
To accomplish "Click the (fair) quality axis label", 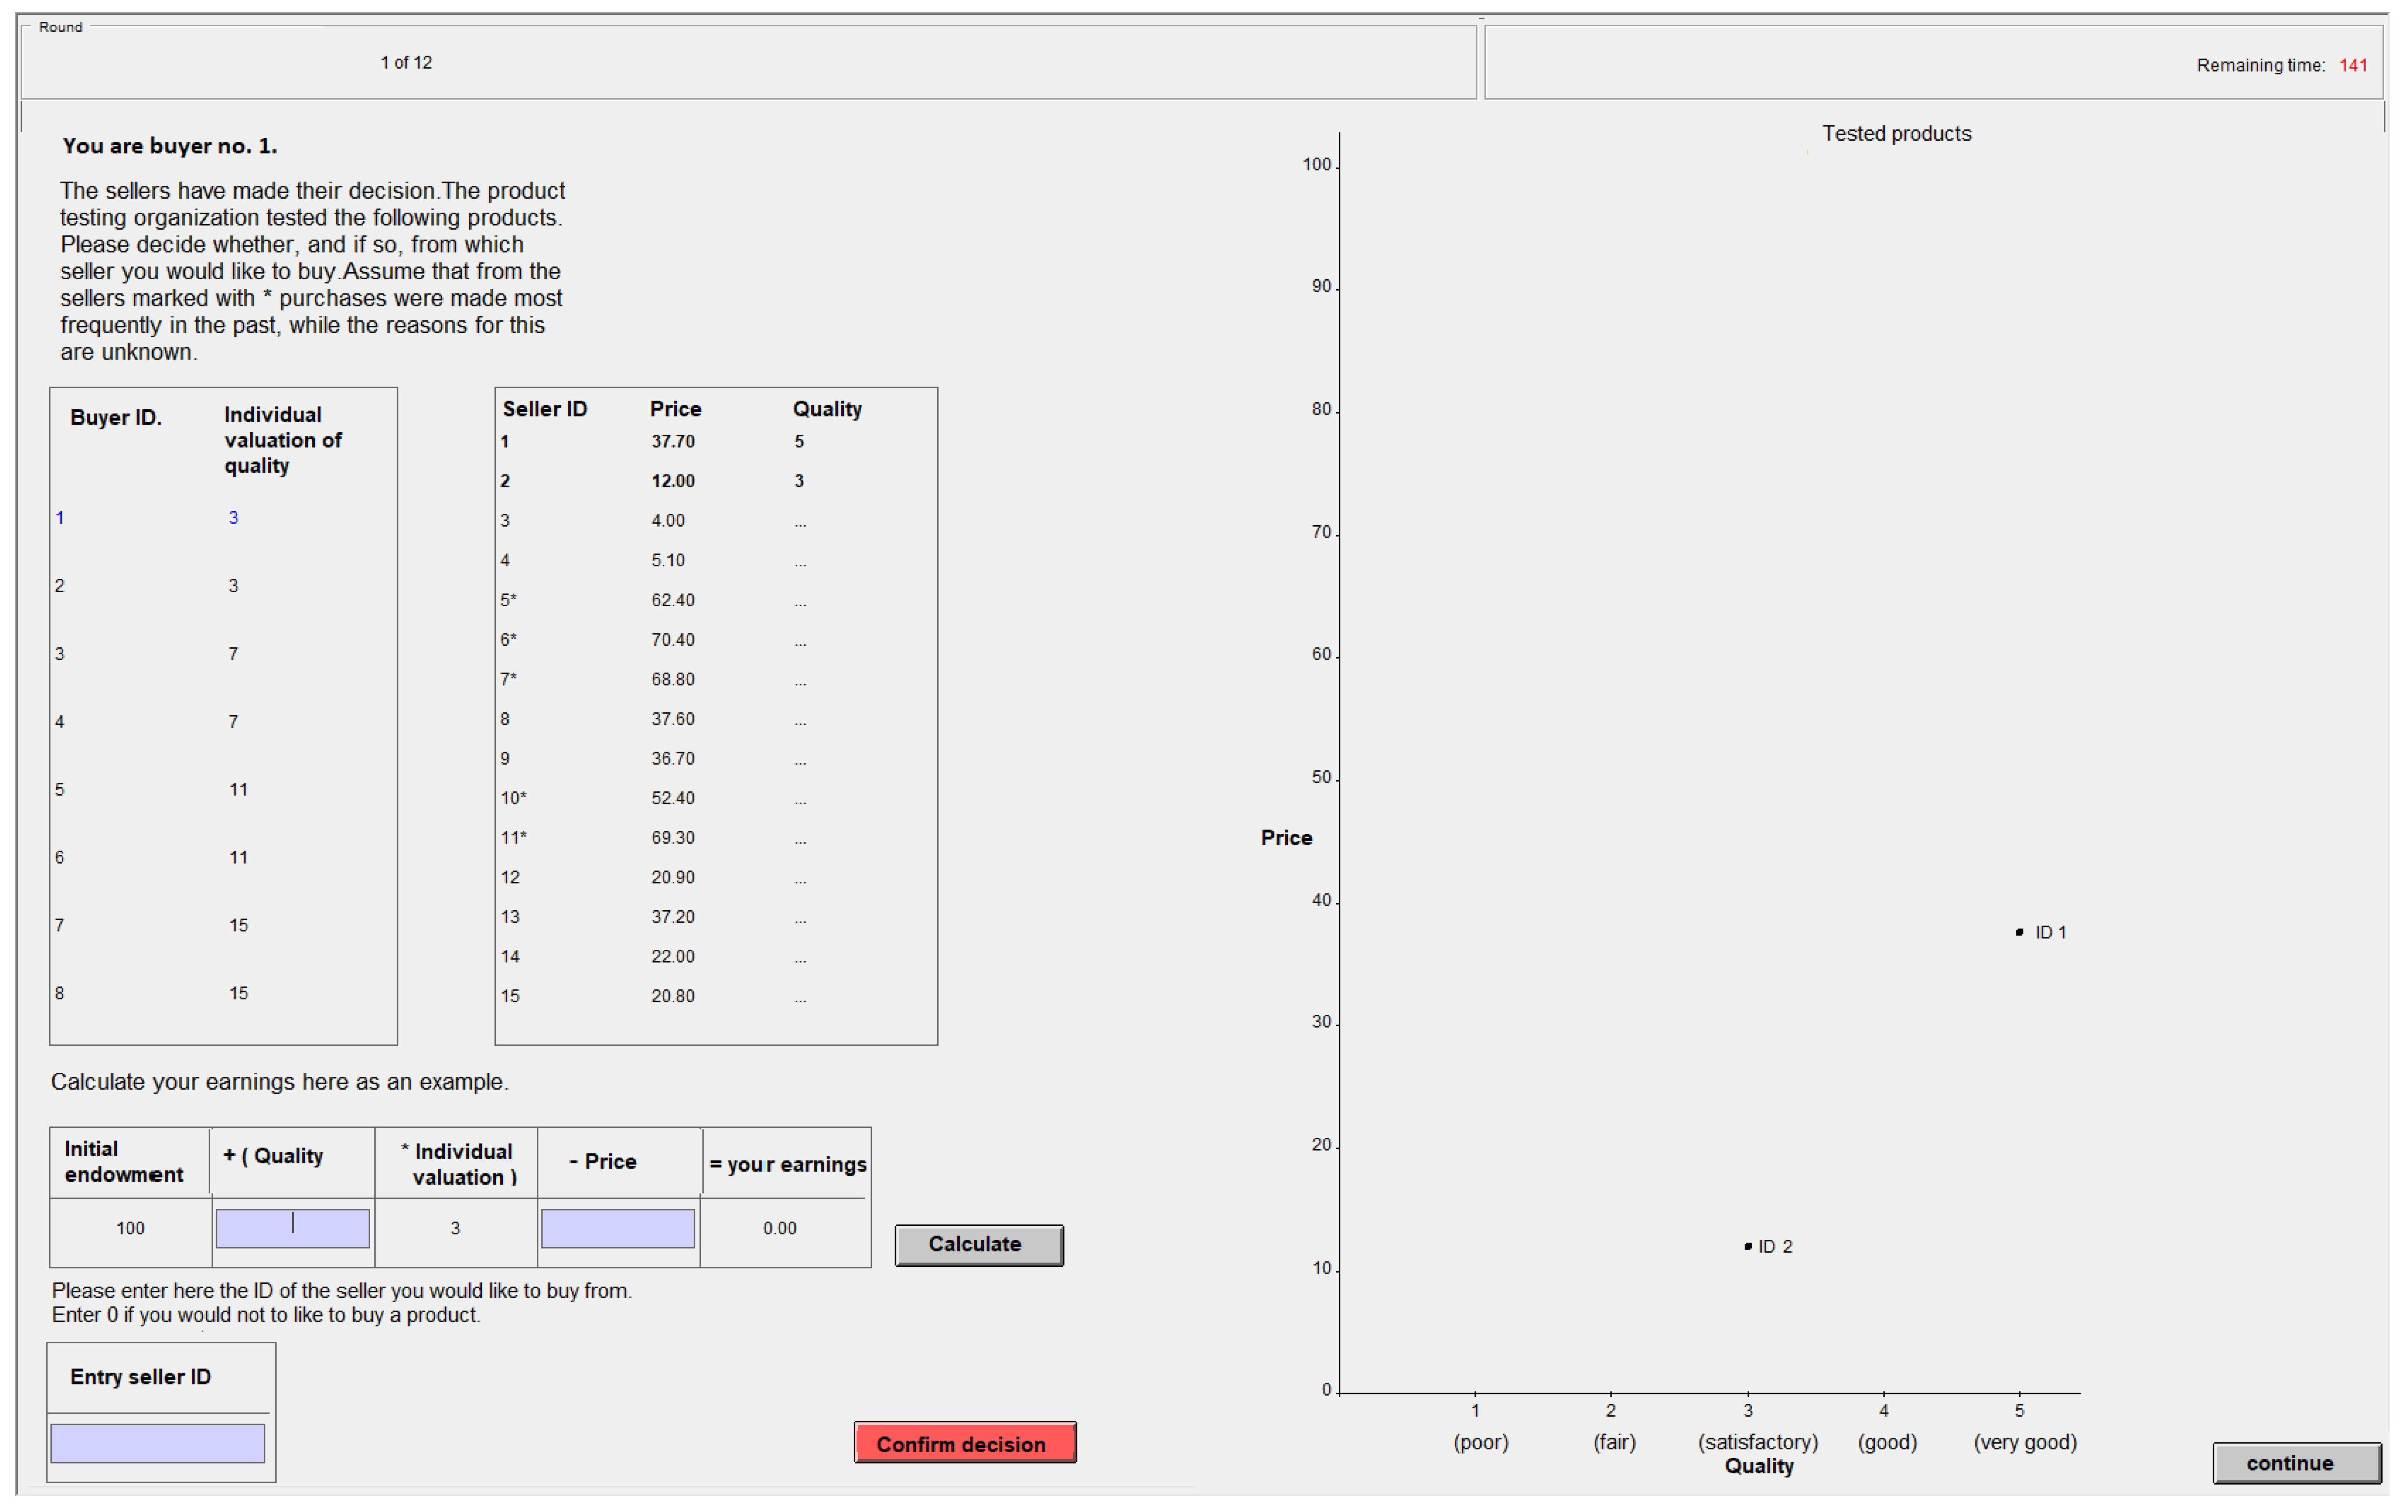I will coord(1614,1442).
